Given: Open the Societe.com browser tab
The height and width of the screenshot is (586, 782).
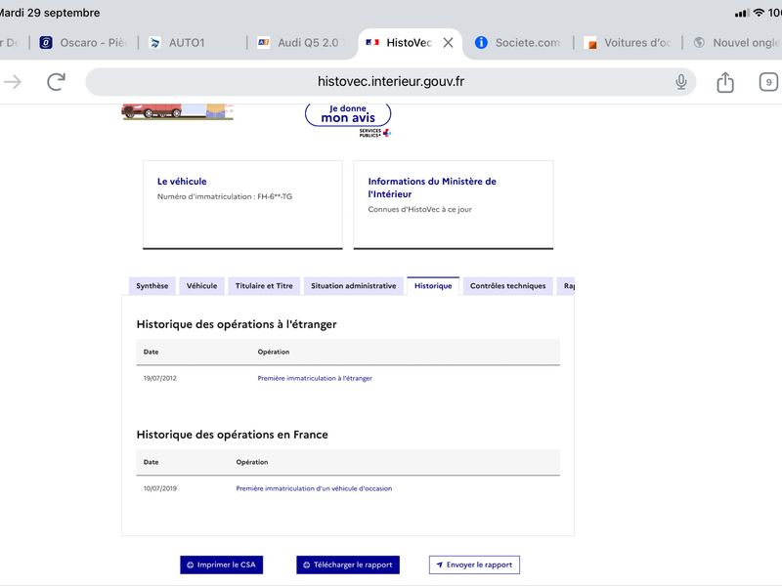Looking at the screenshot, I should tap(517, 43).
